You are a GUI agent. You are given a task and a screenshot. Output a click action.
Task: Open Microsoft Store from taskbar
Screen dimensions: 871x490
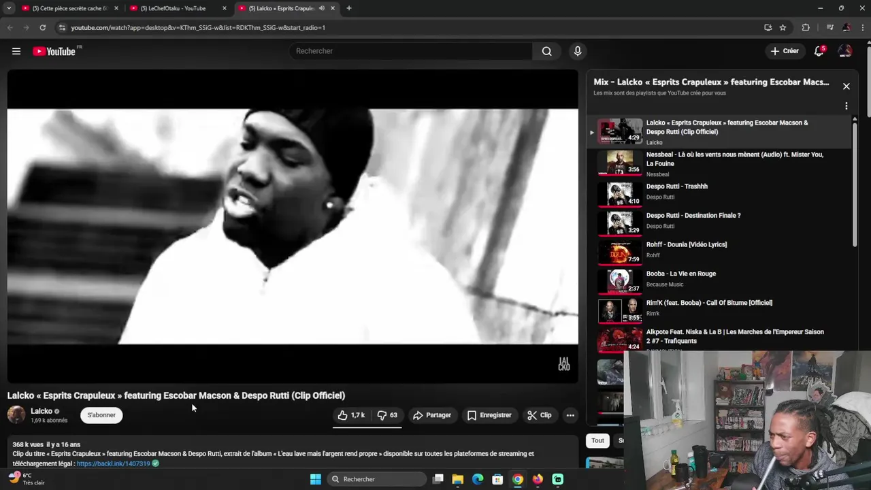pos(498,479)
